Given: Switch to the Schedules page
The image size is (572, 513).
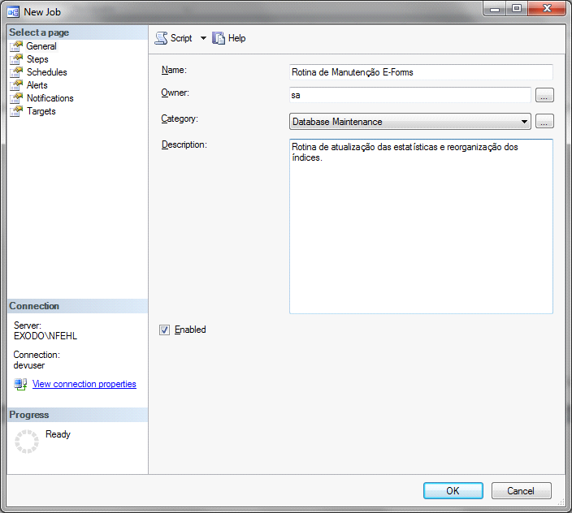Looking at the screenshot, I should coord(46,72).
